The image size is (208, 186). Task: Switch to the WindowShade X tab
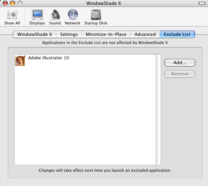pyautogui.click(x=35, y=34)
